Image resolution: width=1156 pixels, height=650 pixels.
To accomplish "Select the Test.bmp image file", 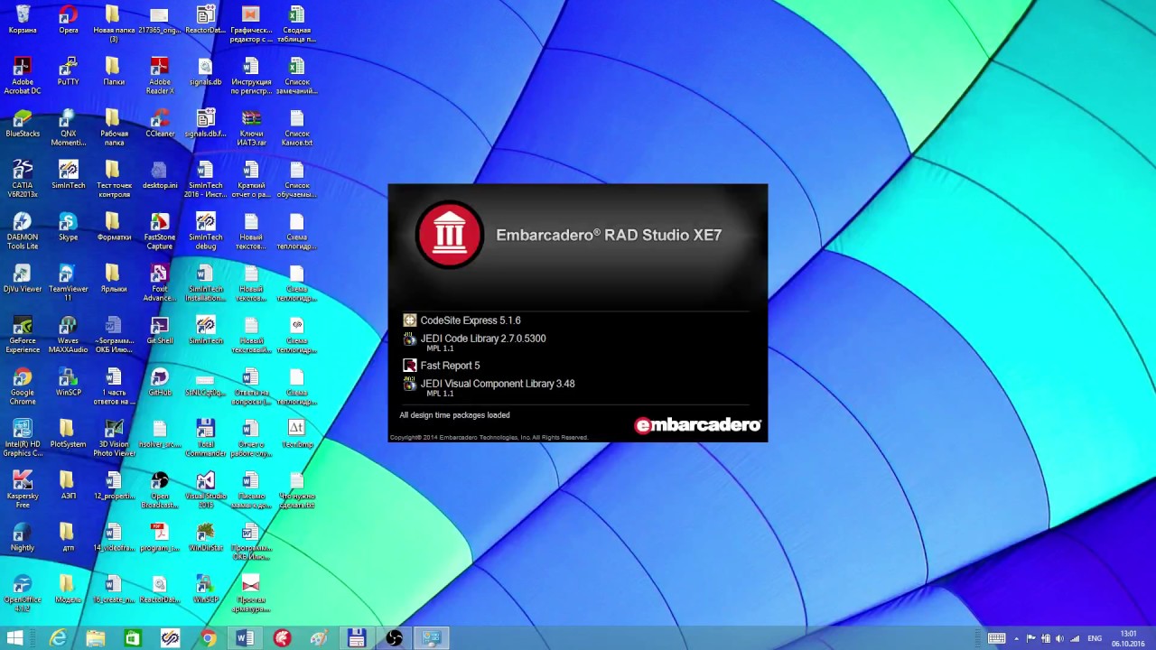I will (297, 434).
